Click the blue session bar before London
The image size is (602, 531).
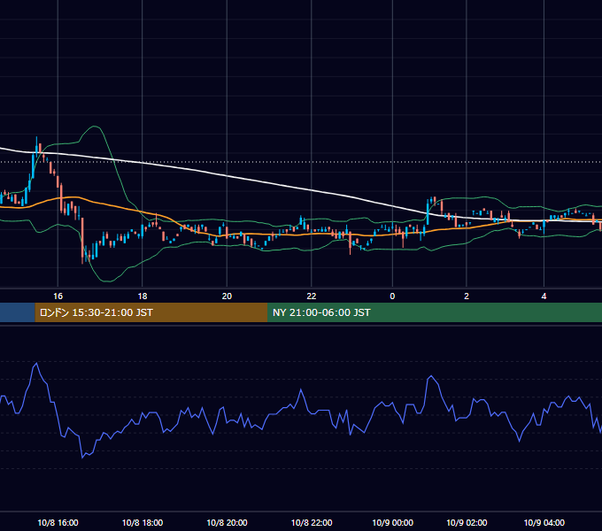click(18, 312)
